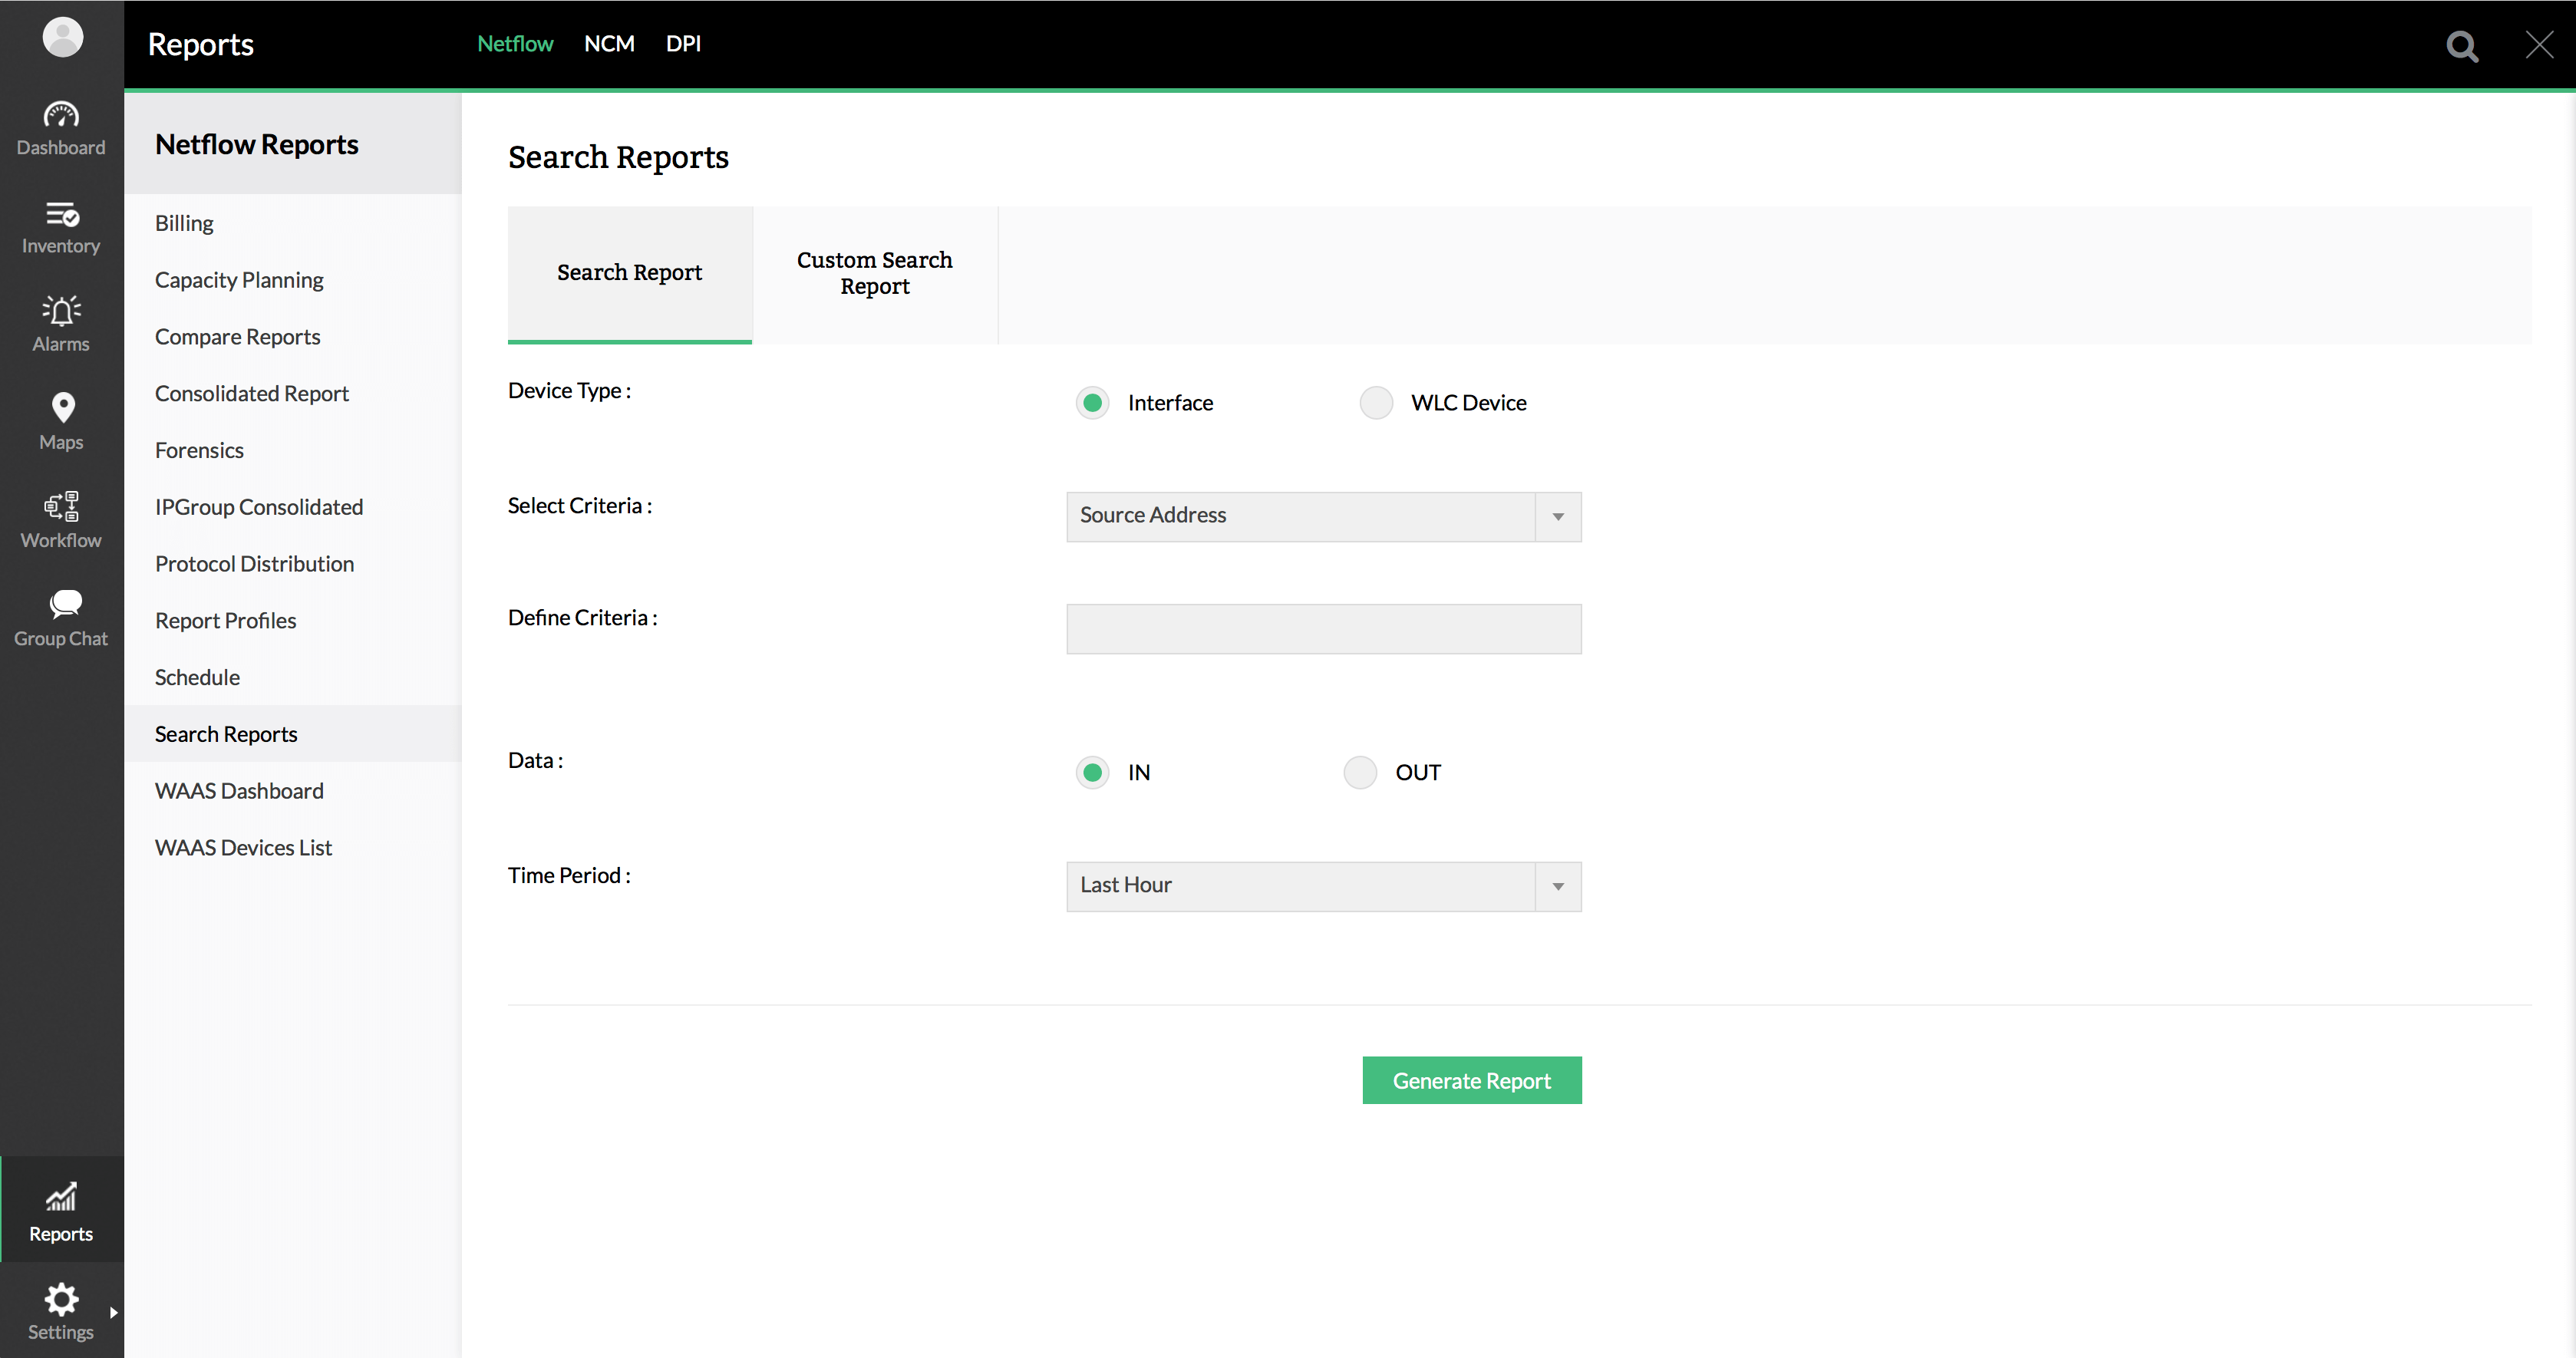Click the Settings gear icon
The height and width of the screenshot is (1358, 2576).
61,1300
